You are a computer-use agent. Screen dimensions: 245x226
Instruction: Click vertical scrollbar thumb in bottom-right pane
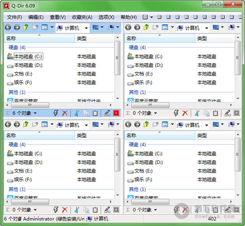[x=238, y=155]
